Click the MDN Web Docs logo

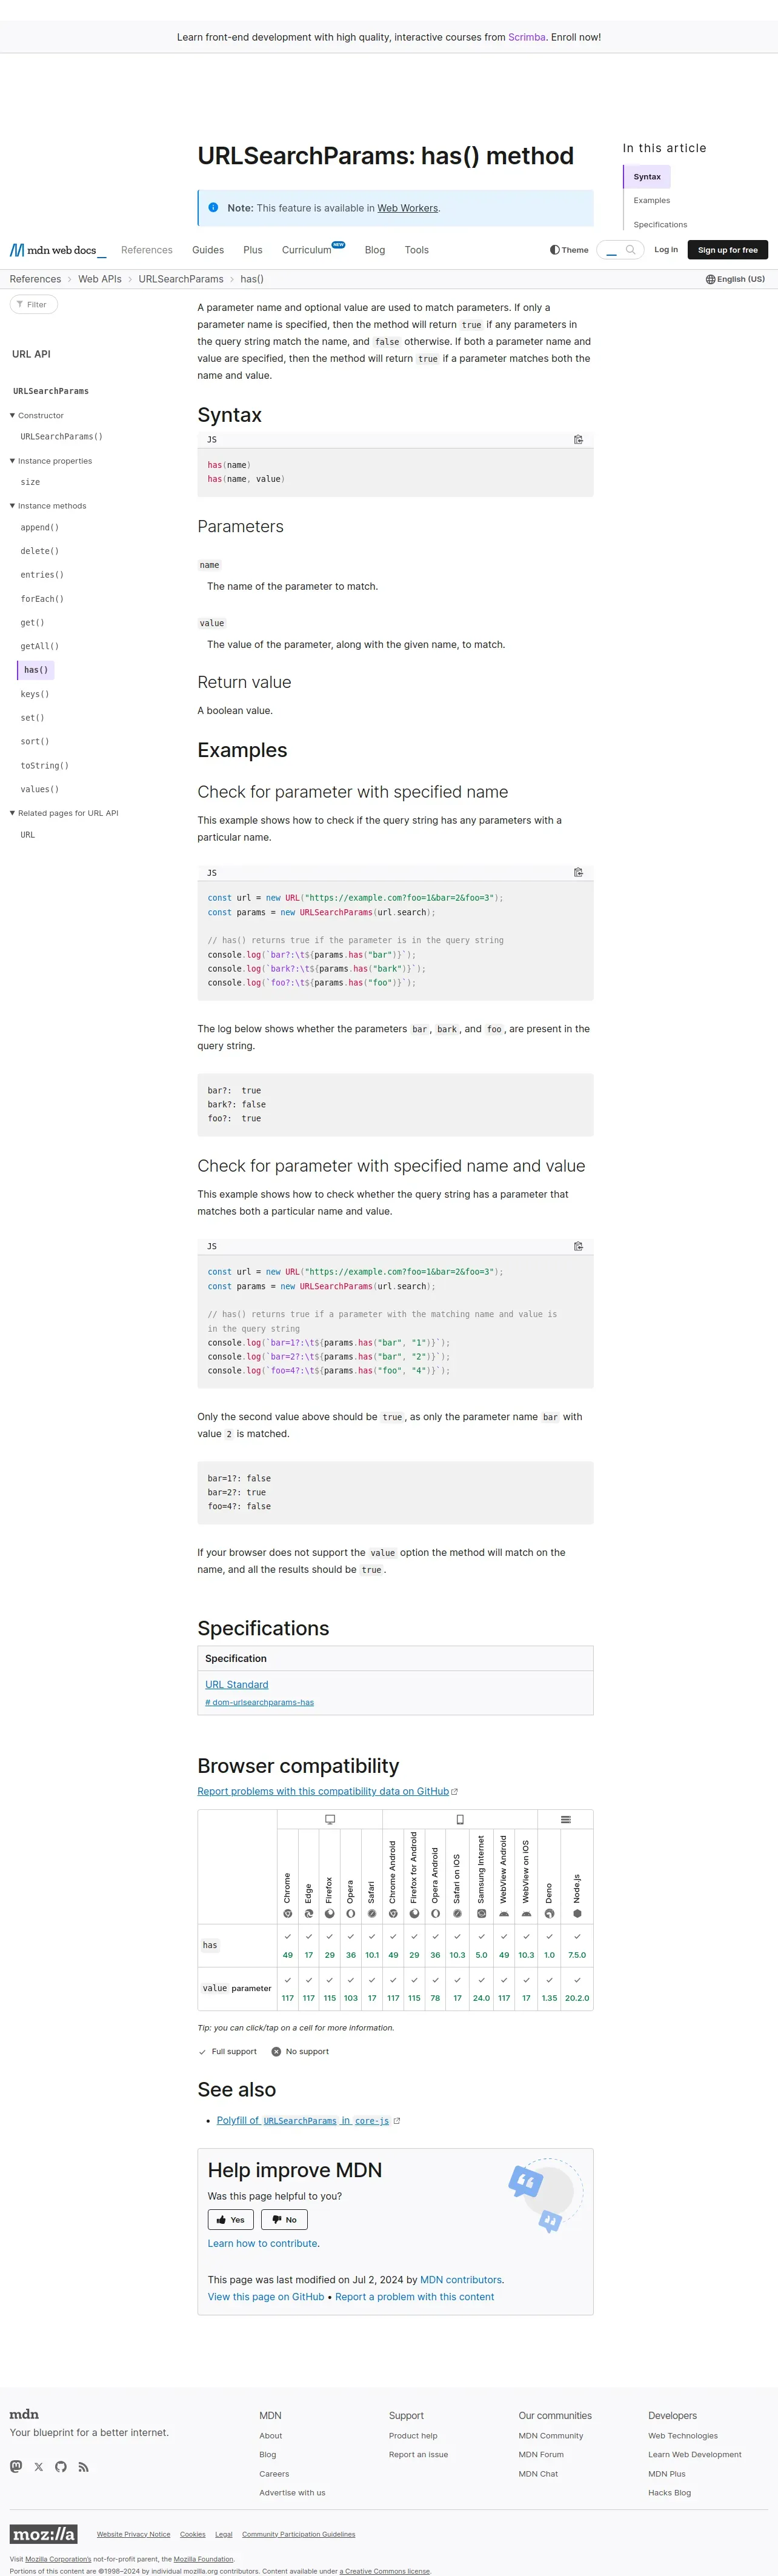tap(58, 250)
